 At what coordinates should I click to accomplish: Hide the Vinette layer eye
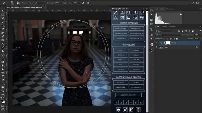157,43
